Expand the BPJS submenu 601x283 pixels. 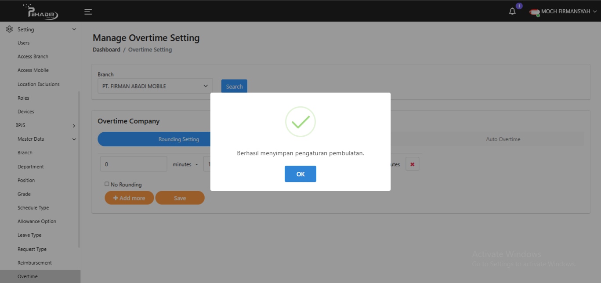click(74, 126)
